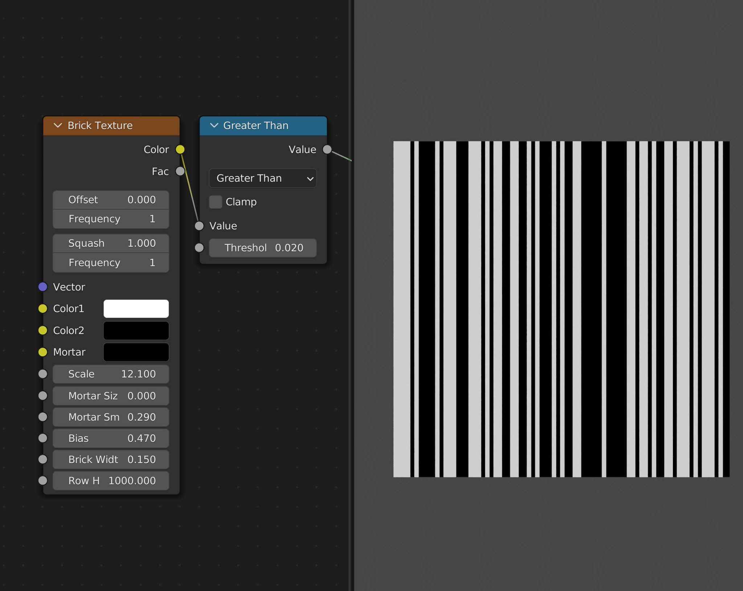The width and height of the screenshot is (743, 591).
Task: Click the Threshold input socket
Action: (x=199, y=248)
